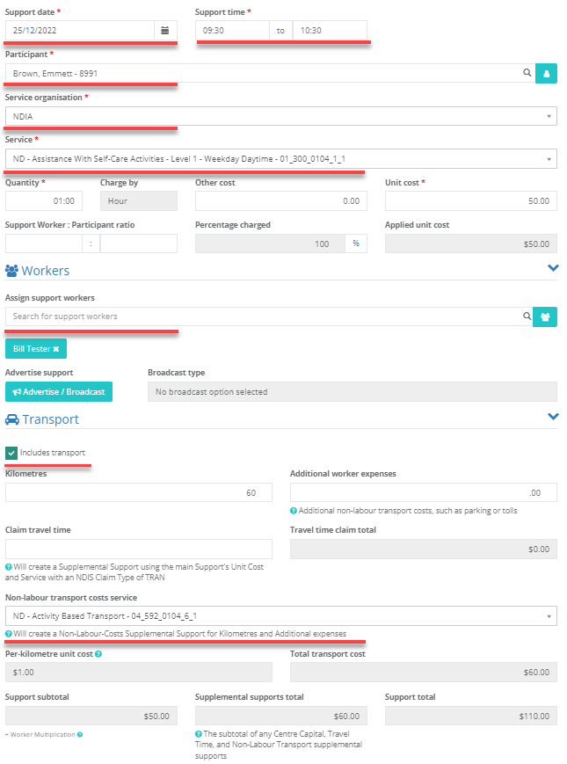Uncheck the Includes transport checkbox
567x764 pixels.
click(11, 453)
